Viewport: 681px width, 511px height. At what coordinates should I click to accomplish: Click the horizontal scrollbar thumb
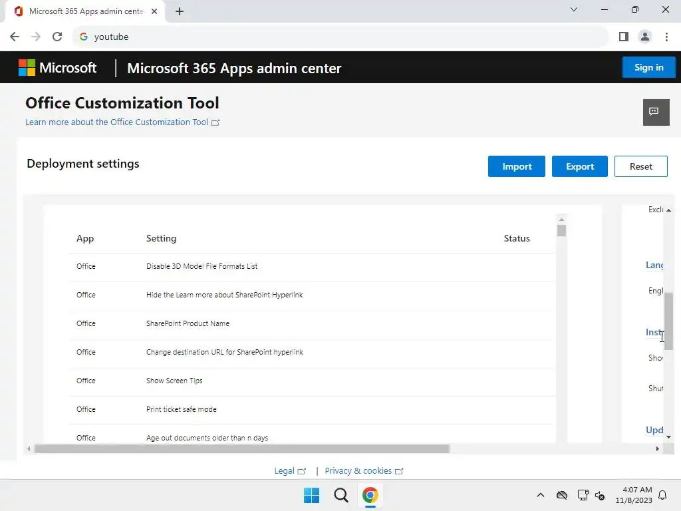[x=241, y=449]
